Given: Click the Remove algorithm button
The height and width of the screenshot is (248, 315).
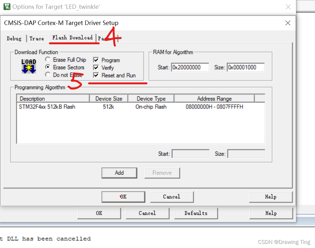Looking at the screenshot, I should coord(162,173).
